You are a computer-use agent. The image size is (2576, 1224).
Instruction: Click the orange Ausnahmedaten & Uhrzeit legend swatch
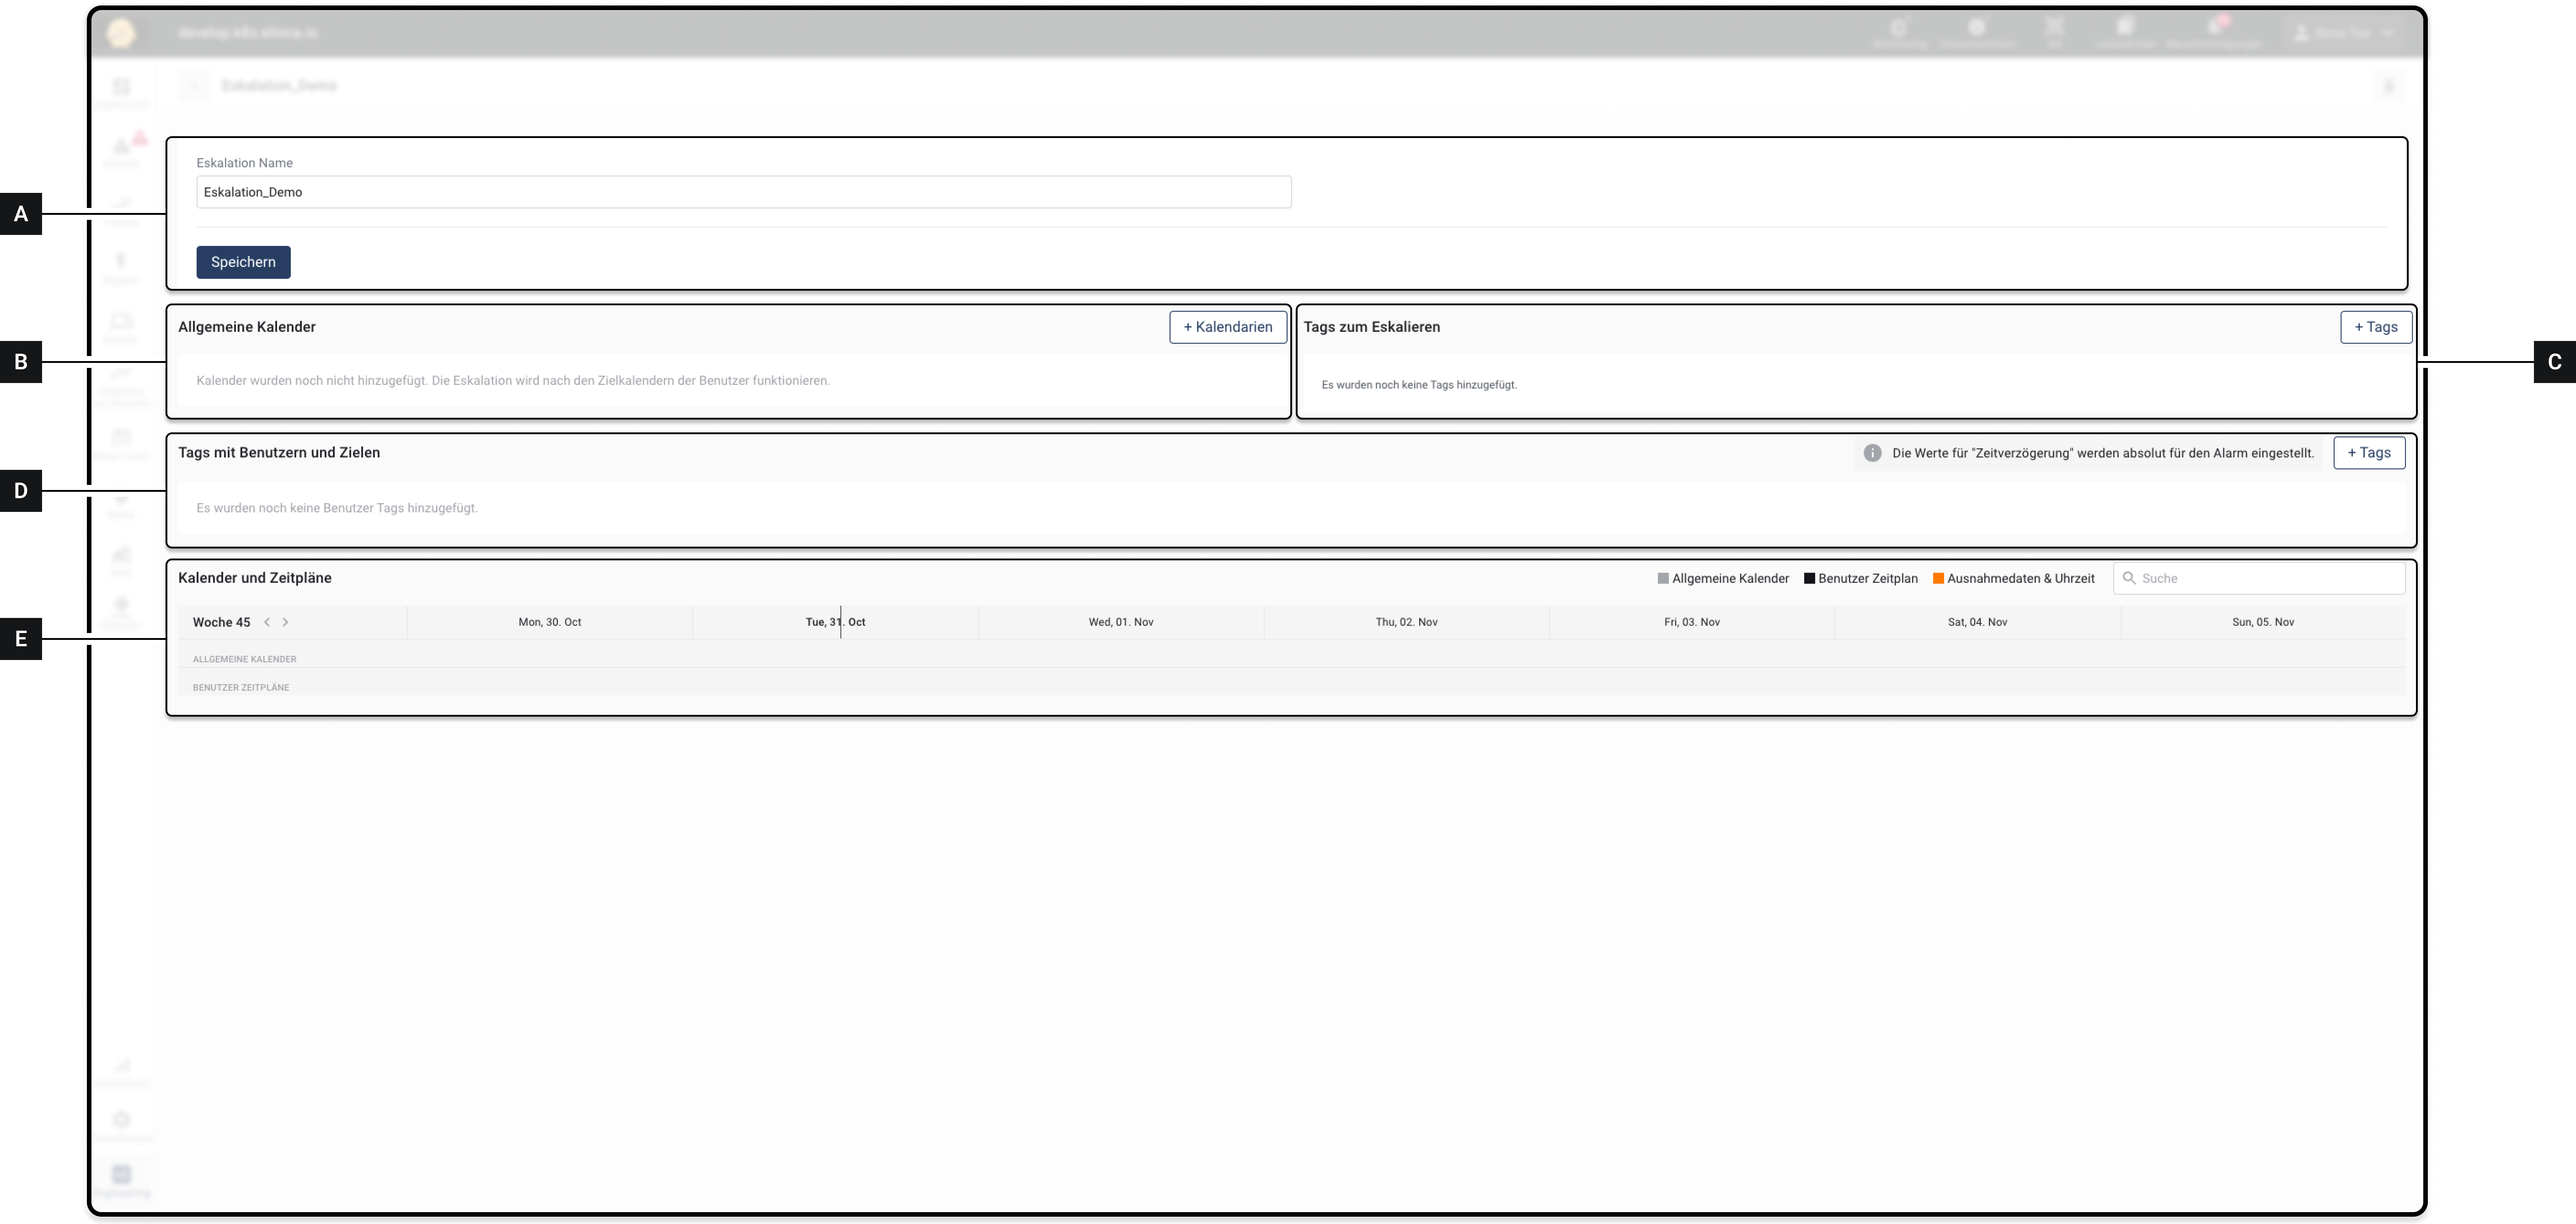tap(1938, 578)
